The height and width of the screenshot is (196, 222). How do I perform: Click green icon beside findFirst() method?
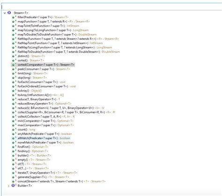[13, 147]
